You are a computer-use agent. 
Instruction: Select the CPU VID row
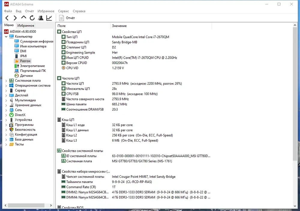pyautogui.click(x=134, y=68)
